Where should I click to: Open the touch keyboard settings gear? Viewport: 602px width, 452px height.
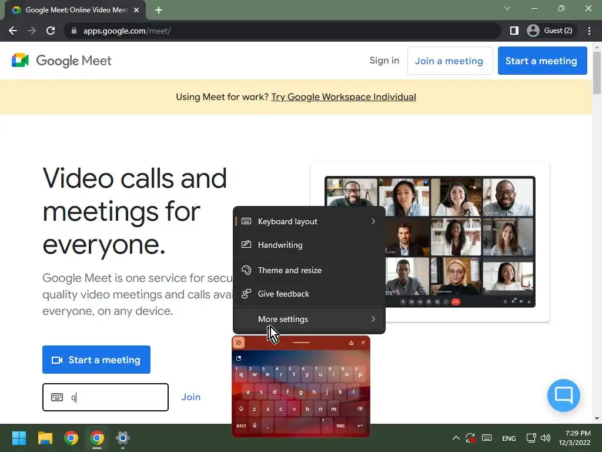point(239,343)
